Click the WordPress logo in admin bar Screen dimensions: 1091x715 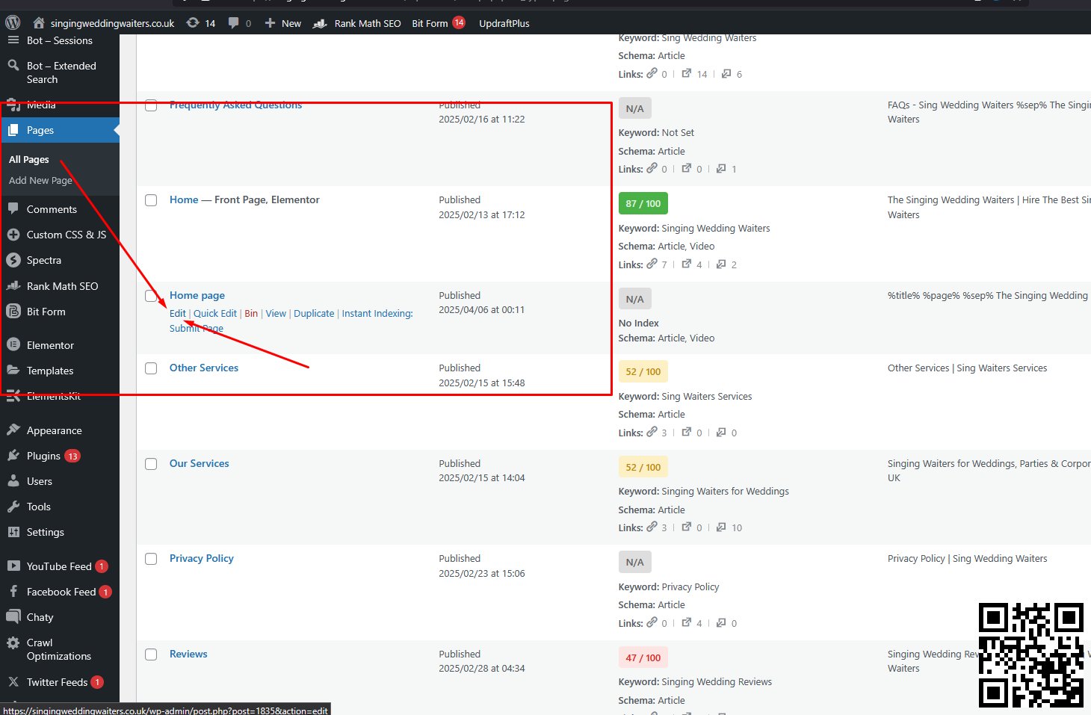pos(13,23)
